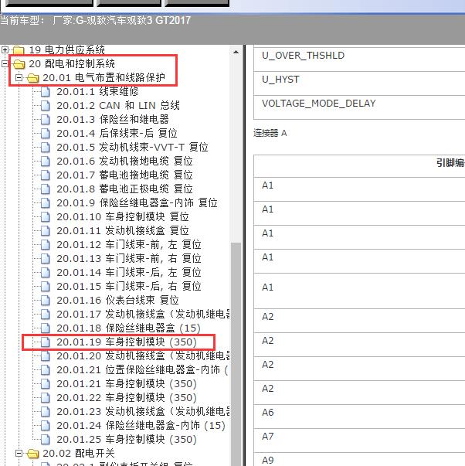Click the U_HYST table cell
The width and height of the screenshot is (465, 466).
(359, 83)
